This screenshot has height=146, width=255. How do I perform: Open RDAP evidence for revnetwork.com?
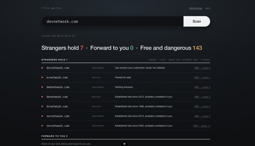coord(202,126)
